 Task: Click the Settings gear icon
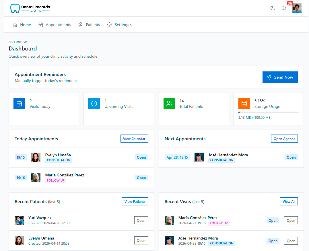(110, 25)
